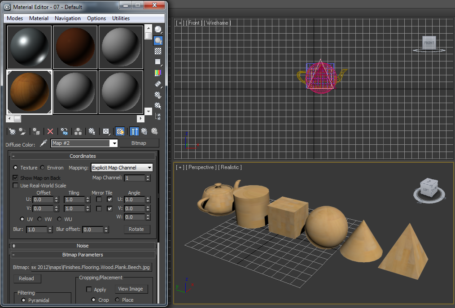The image size is (455, 308).
Task: Click the Go to Parent icon
Action: 144,131
